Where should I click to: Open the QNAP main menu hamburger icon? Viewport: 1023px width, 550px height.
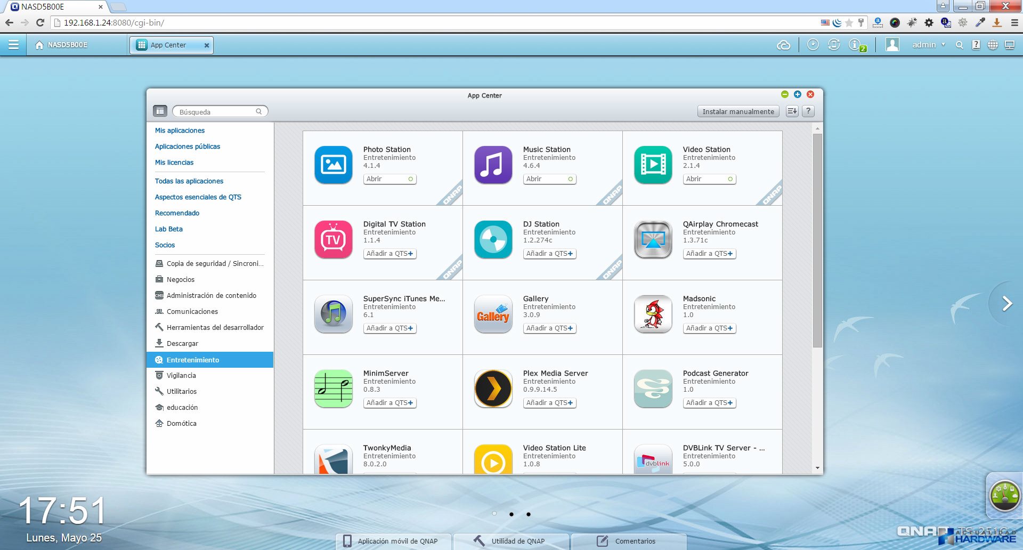(x=14, y=45)
